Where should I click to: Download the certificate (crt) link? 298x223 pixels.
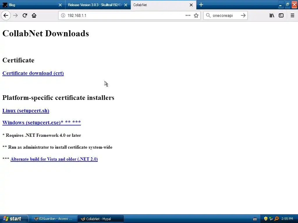(33, 73)
